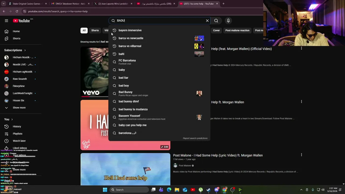This screenshot has width=345, height=194.
Task: Open File Explorer from the taskbar
Action: [x=177, y=190]
